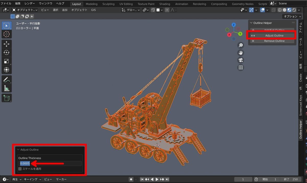Toggle viewport gizmos button
This screenshot has width=307, height=183.
click(252, 10)
